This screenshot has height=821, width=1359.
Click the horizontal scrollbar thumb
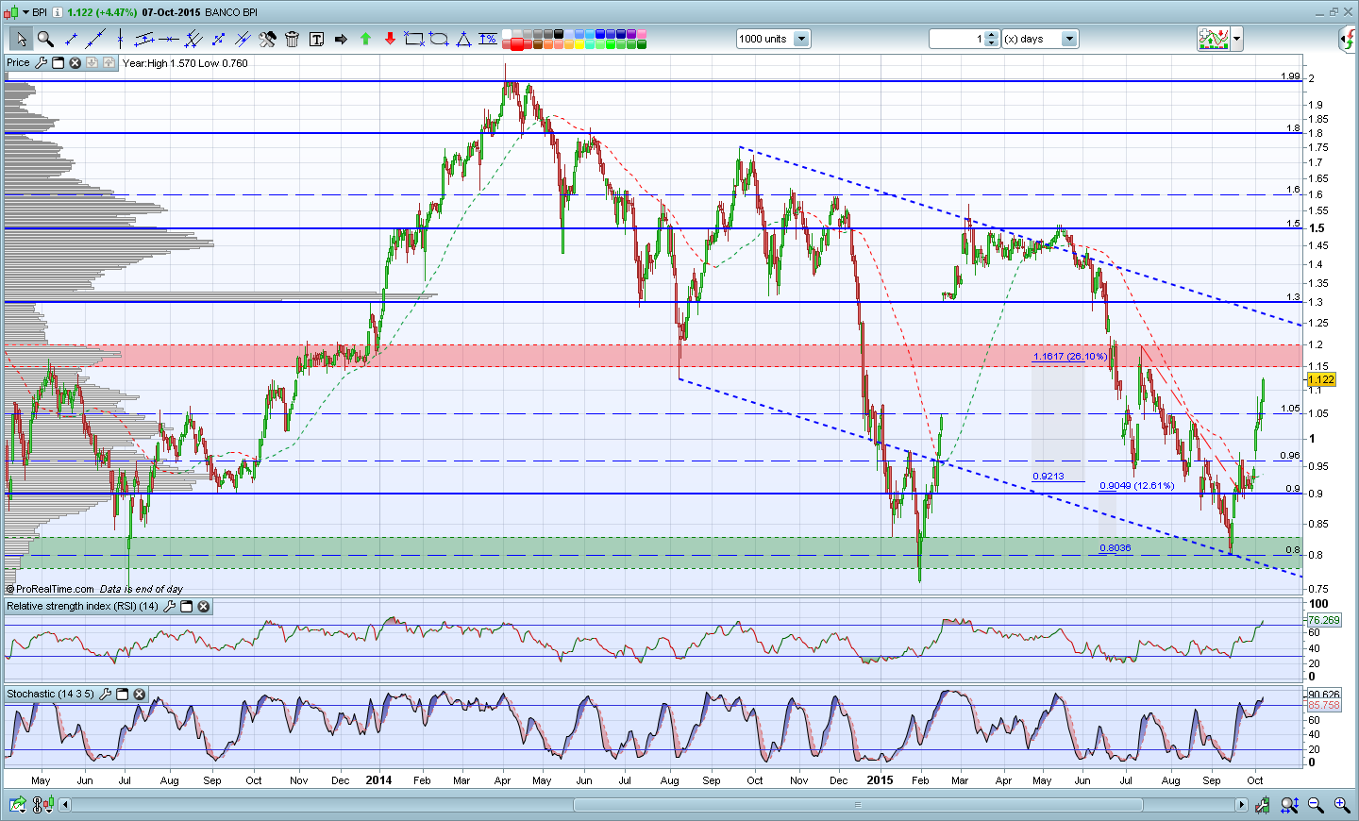tap(858, 805)
